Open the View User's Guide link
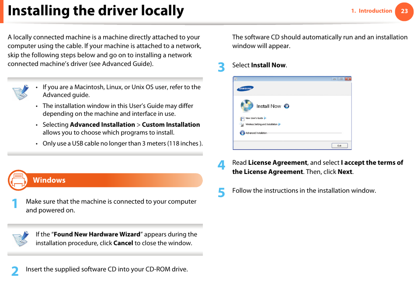The width and height of the screenshot is (417, 295). coord(254,118)
